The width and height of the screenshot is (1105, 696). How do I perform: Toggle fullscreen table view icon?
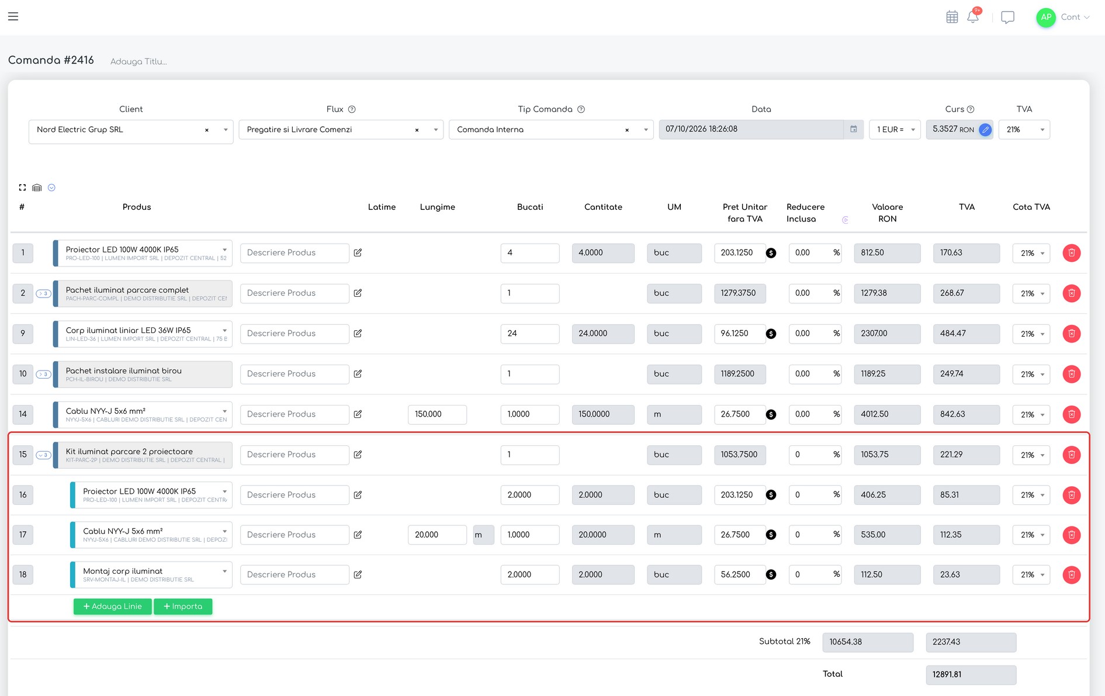tap(22, 188)
